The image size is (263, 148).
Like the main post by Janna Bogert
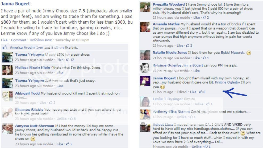(x=4, y=40)
